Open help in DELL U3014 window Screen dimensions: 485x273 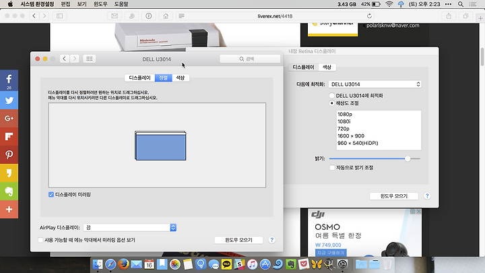point(271,240)
